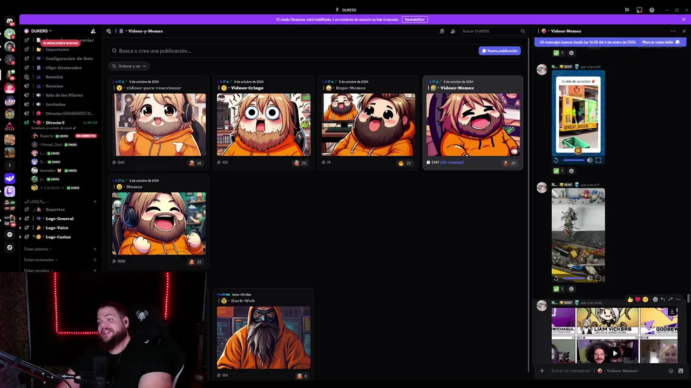Viewport: 691px width, 388px height.
Task: Download the video collage attachment
Action: [x=672, y=311]
